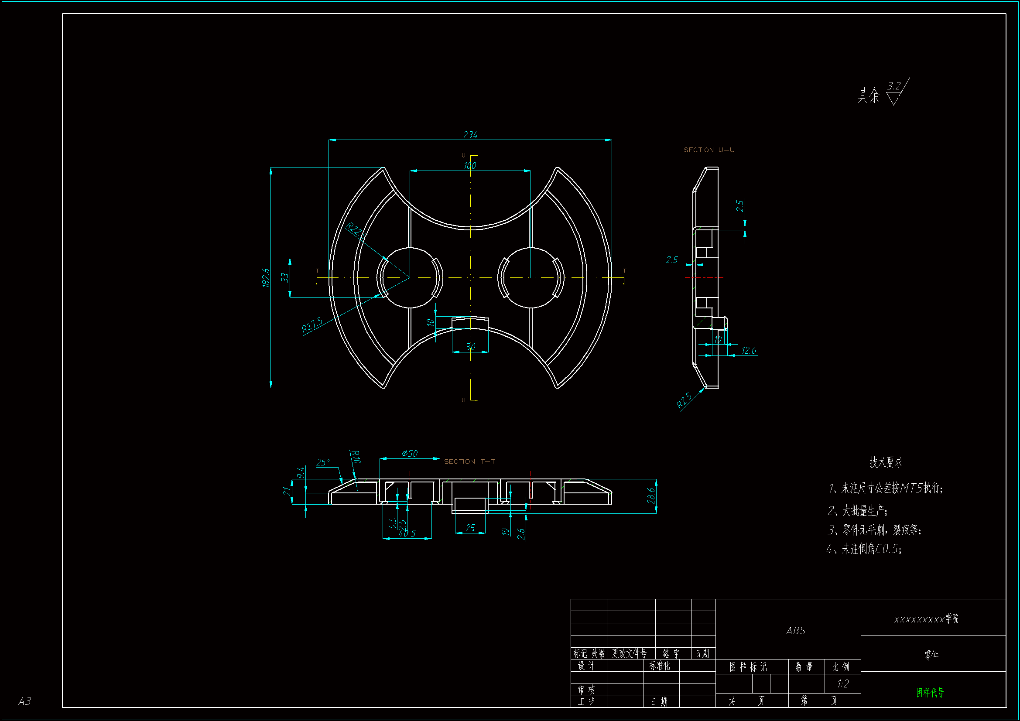This screenshot has width=1020, height=721.
Task: Click the ø50 diameter dimension
Action: click(x=409, y=453)
